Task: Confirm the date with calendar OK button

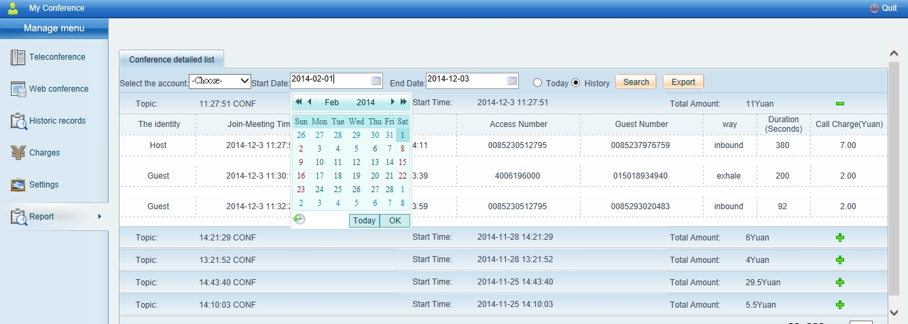Action: (395, 221)
